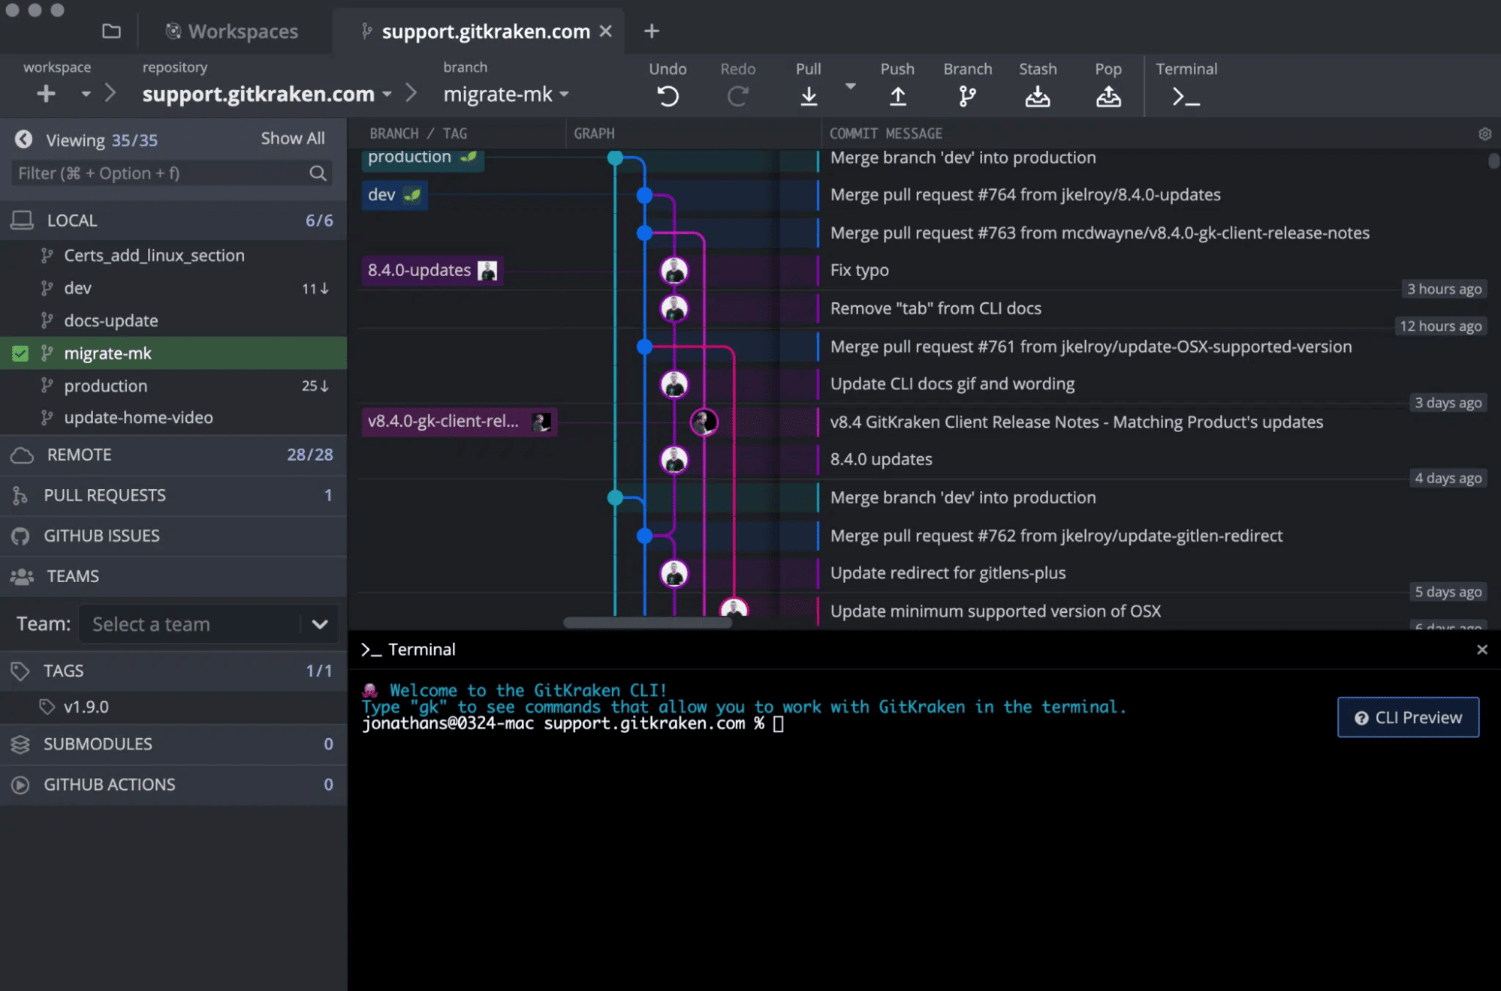The width and height of the screenshot is (1501, 991).
Task: Apply stashed changes with the Pop icon
Action: tap(1108, 95)
